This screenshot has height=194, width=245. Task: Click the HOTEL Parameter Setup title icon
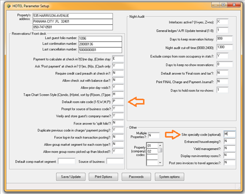(x=8, y=6)
